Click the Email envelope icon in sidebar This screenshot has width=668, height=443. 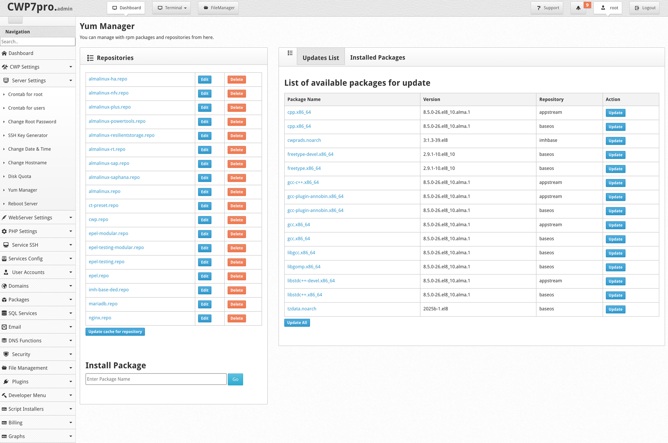point(4,327)
